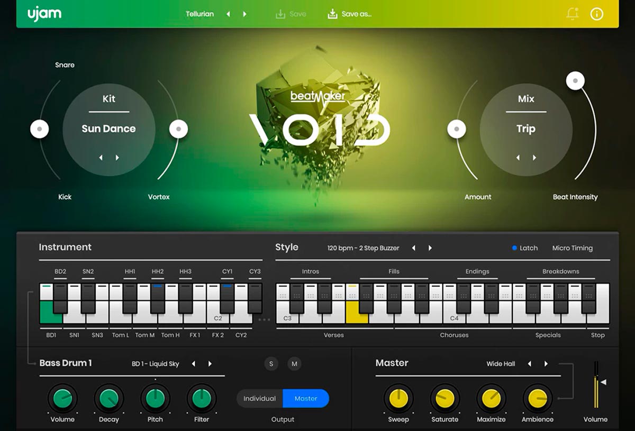This screenshot has width=635, height=431.
Task: Trigger the yellow Verses style key
Action: [x=357, y=313]
